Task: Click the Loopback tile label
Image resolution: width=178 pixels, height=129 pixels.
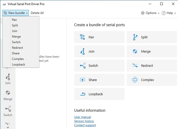Action: 96,94
